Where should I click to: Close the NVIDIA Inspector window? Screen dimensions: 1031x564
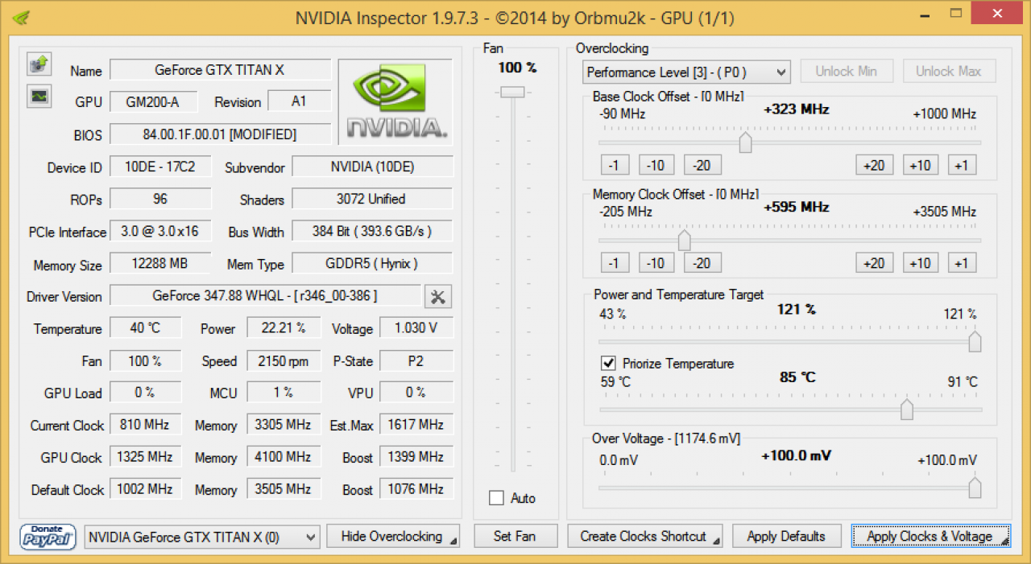998,14
